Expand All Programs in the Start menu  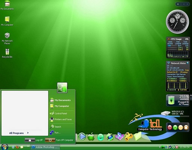pos(19,133)
